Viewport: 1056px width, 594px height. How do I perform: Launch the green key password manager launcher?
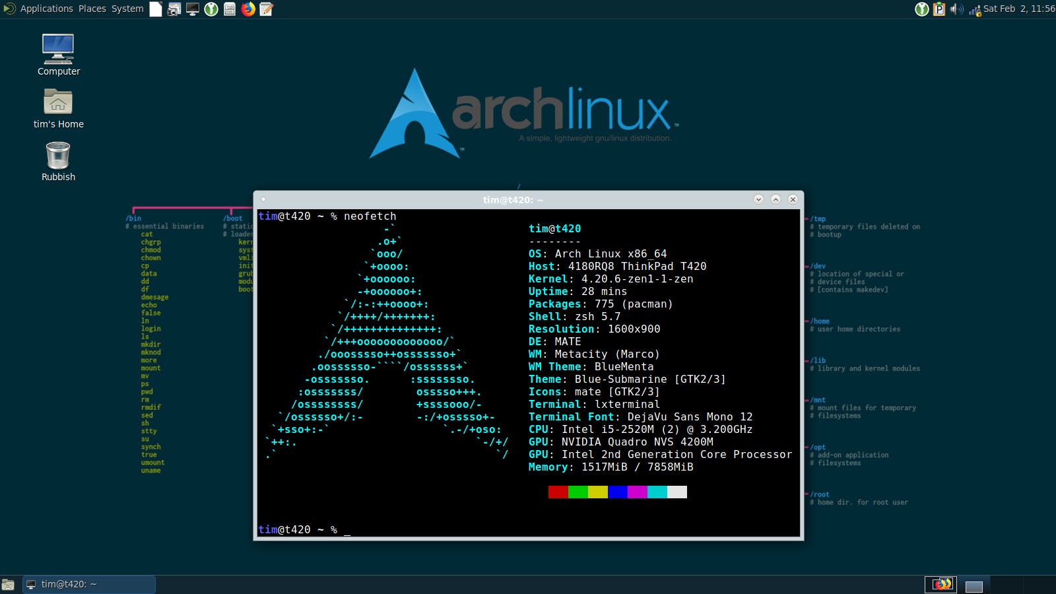[211, 9]
